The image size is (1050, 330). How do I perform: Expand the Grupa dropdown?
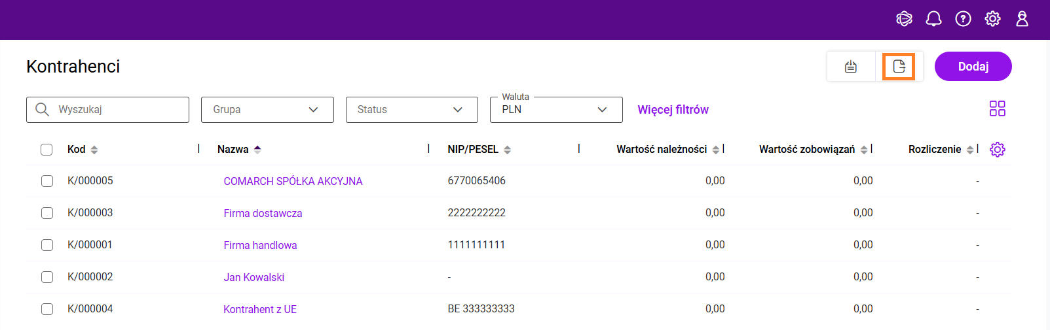tap(267, 110)
